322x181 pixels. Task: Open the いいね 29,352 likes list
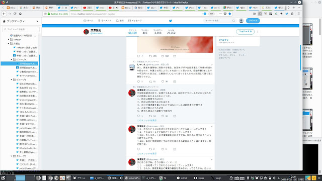click(171, 32)
